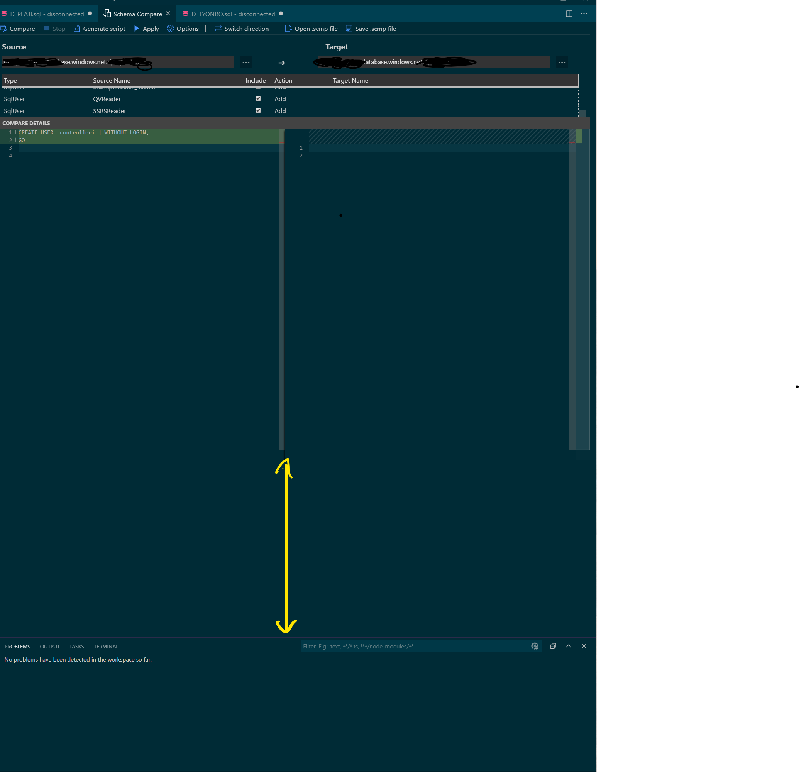Open Target connection picker via ellipsis

tap(562, 63)
